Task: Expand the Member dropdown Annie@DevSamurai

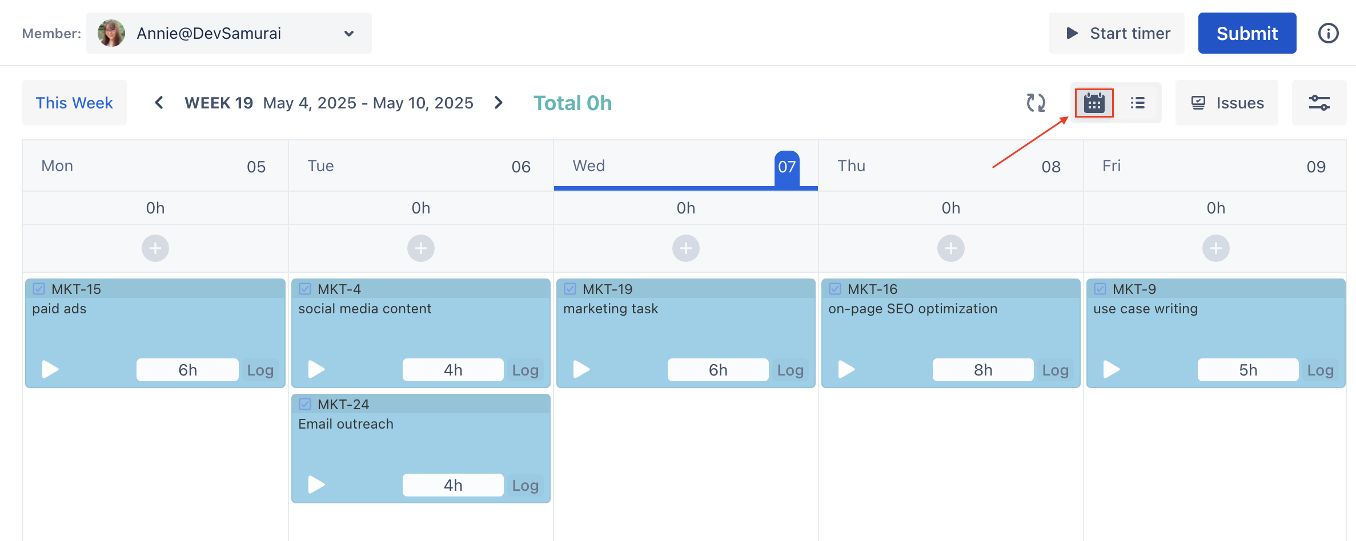Action: tap(228, 33)
